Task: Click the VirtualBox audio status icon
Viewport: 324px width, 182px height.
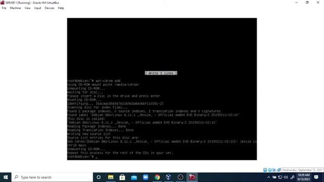Action: click(x=274, y=170)
